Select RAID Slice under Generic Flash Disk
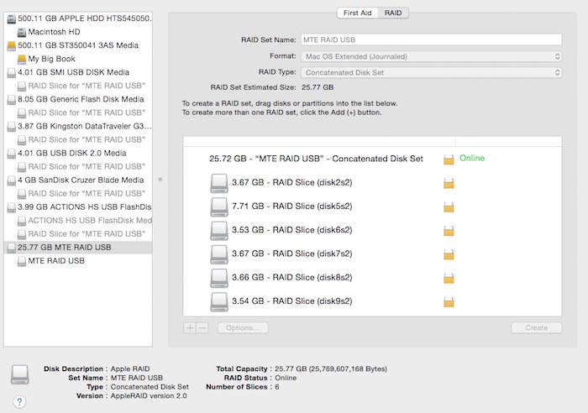Image resolution: width=588 pixels, height=413 pixels. pos(78,112)
